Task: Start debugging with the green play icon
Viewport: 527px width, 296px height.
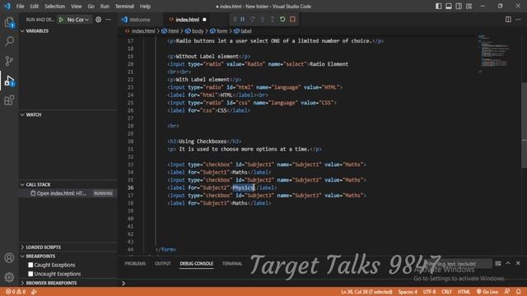Action: click(x=61, y=20)
